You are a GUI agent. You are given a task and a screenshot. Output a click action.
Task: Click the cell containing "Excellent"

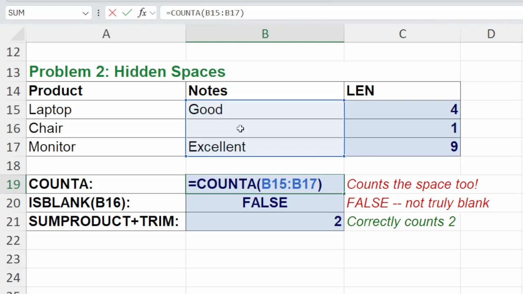[265, 147]
